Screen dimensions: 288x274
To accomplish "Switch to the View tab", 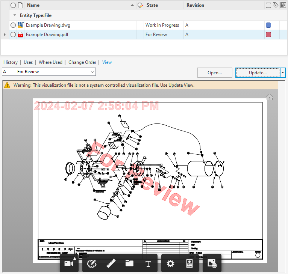I will (x=107, y=62).
